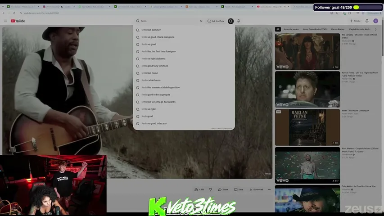
Task: Submit search with the magnifier button
Action: [x=230, y=21]
